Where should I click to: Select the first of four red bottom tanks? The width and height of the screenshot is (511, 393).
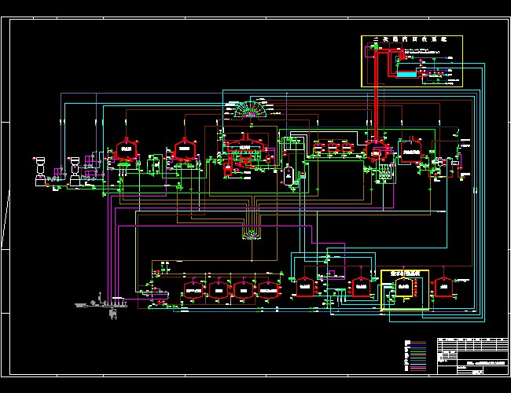tap(193, 290)
